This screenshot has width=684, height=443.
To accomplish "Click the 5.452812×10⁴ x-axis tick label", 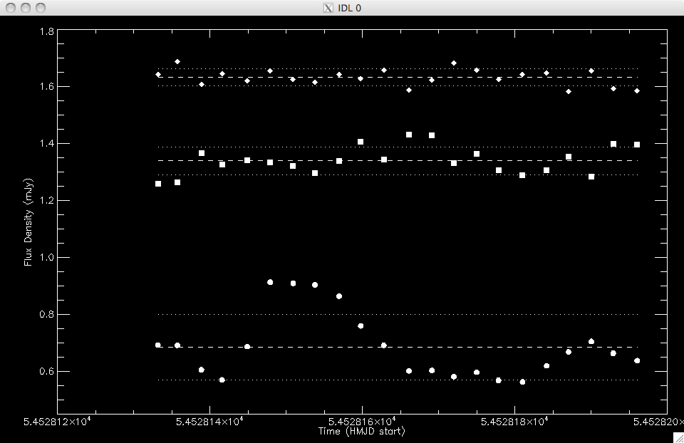I will point(58,422).
